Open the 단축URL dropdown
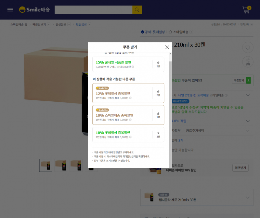260x218 pixels. coord(246,24)
